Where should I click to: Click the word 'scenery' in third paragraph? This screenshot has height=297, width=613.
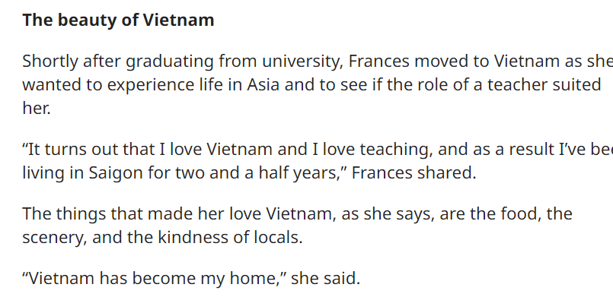click(54, 238)
